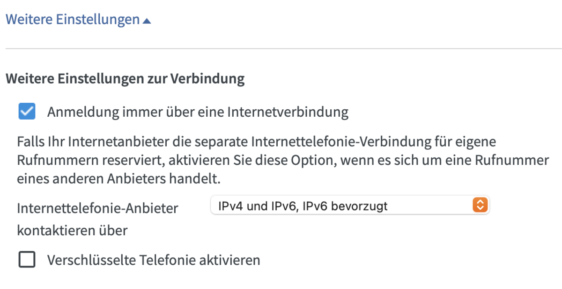
Task: Click the orange up-down arrows icon
Action: [x=480, y=205]
